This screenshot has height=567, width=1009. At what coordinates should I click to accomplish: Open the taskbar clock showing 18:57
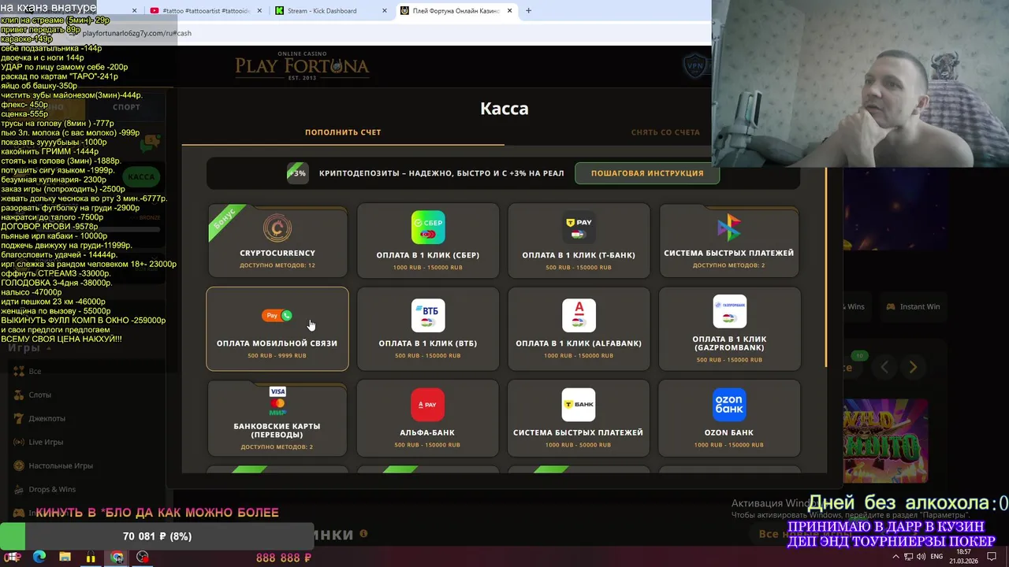tap(963, 557)
